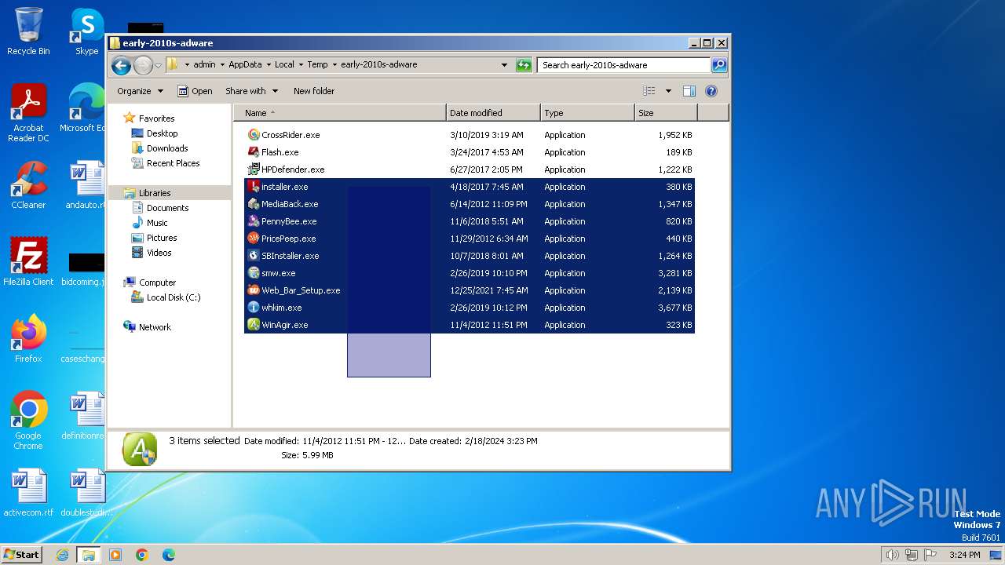Open Chrome from taskbar
This screenshot has width=1005, height=565.
141,555
